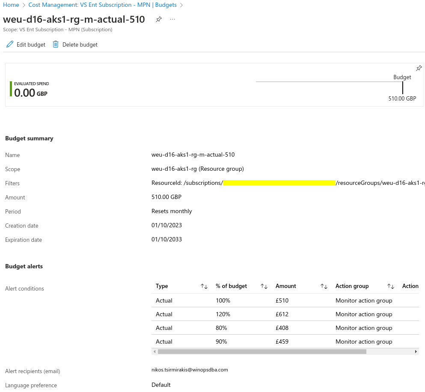Open Cost Management Budgets breadcrumb
The height and width of the screenshot is (392, 425).
[x=102, y=5]
